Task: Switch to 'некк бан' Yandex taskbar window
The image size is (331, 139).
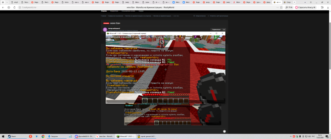Action: 105,136
